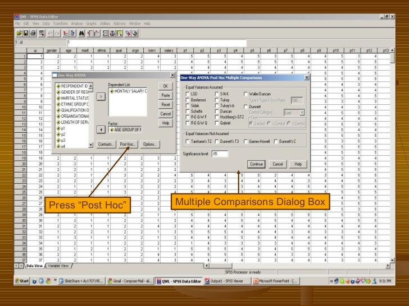Open Output1 SPSS Viewer from taskbar
This screenshot has width=409, height=306.
[227, 281]
